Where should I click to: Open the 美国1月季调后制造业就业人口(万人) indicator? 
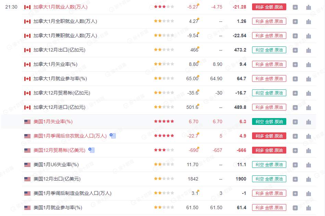(72, 193)
